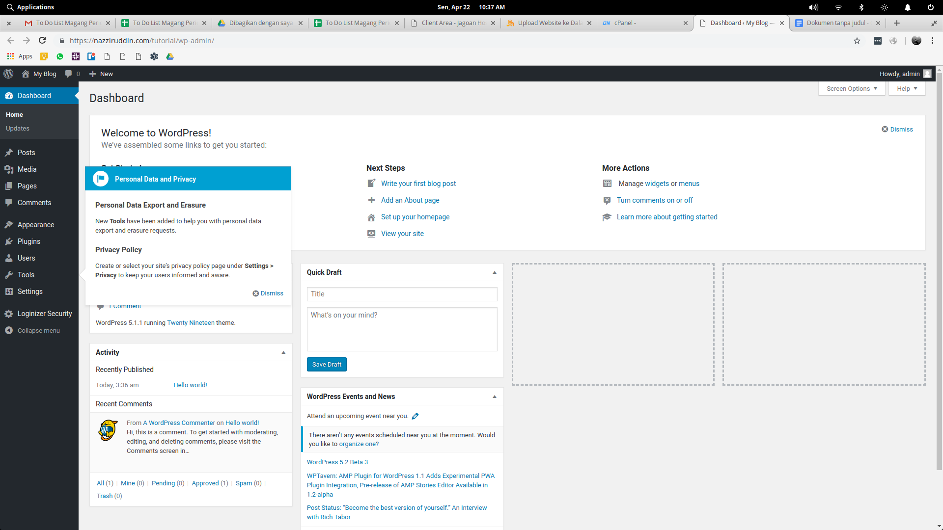Bookmark this page with star icon

[857, 41]
